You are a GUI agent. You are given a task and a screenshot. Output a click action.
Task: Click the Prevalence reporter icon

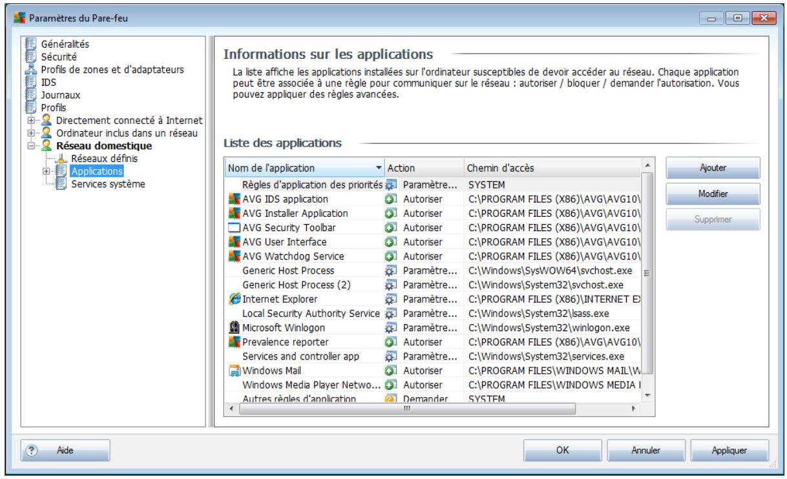coord(234,341)
